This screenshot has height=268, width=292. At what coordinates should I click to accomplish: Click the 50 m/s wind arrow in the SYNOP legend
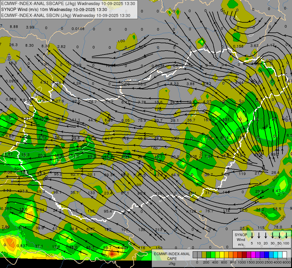pyautogui.click(x=279, y=236)
